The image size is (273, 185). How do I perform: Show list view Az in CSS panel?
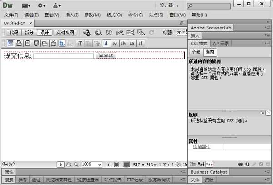[201, 164]
